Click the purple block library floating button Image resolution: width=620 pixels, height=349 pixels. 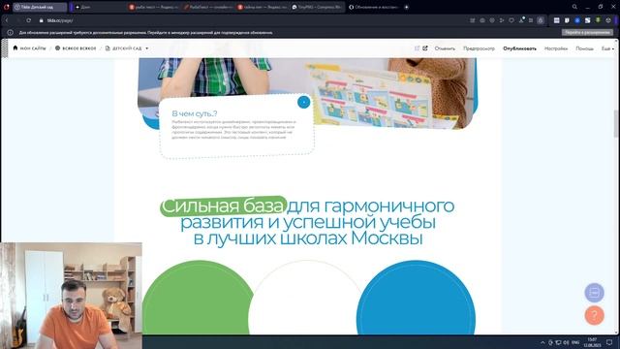click(594, 293)
